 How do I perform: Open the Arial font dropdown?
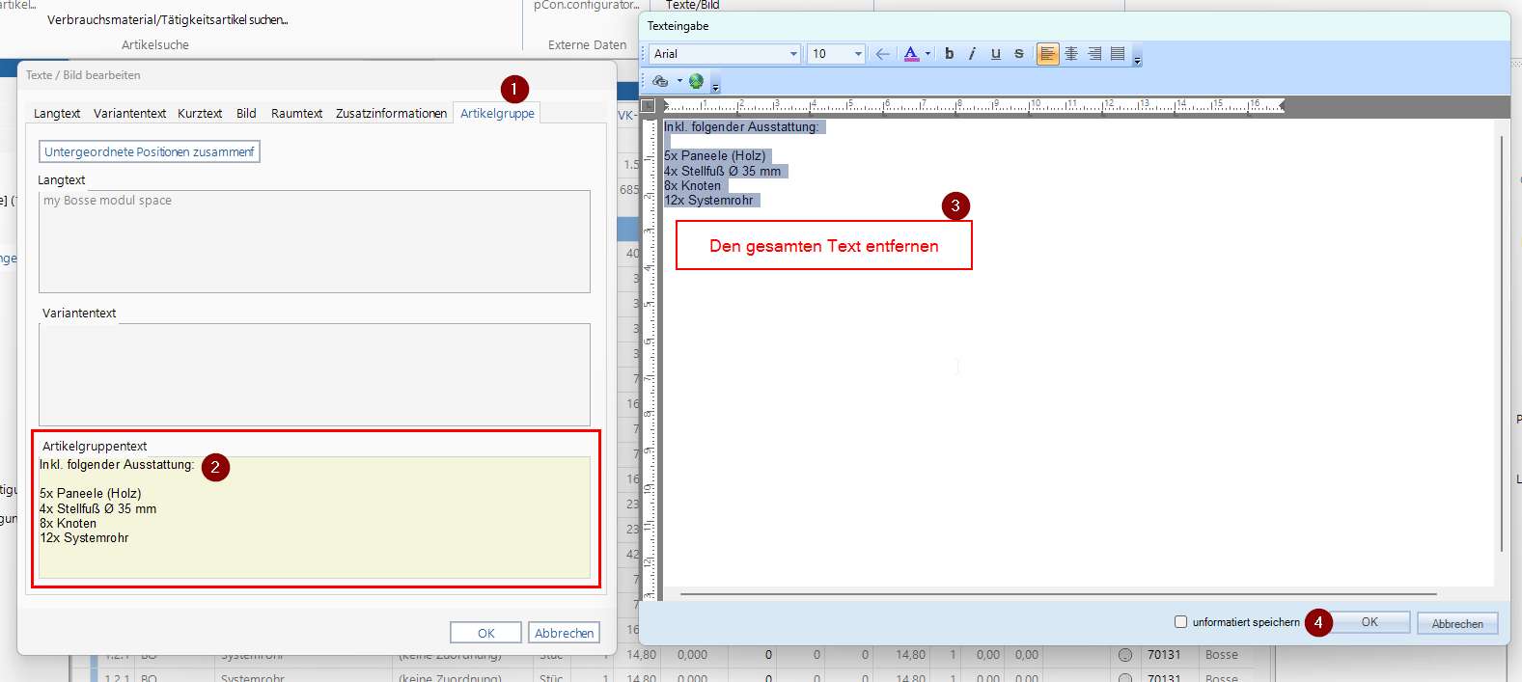793,54
